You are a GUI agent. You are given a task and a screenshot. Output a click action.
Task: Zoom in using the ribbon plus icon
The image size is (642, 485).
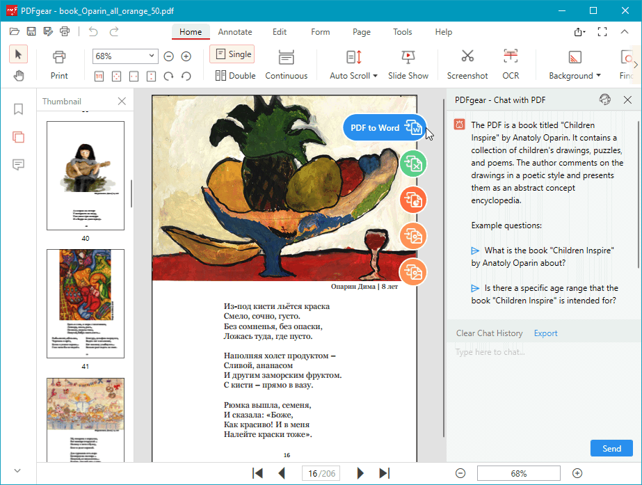point(186,56)
